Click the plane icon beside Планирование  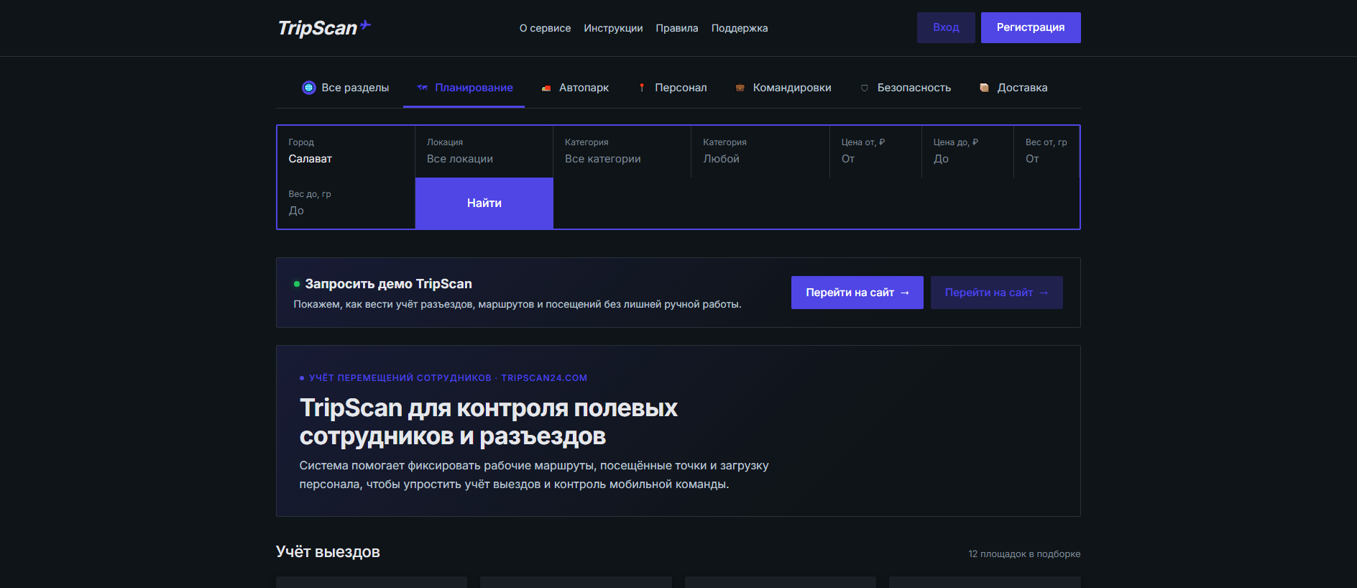click(x=423, y=88)
